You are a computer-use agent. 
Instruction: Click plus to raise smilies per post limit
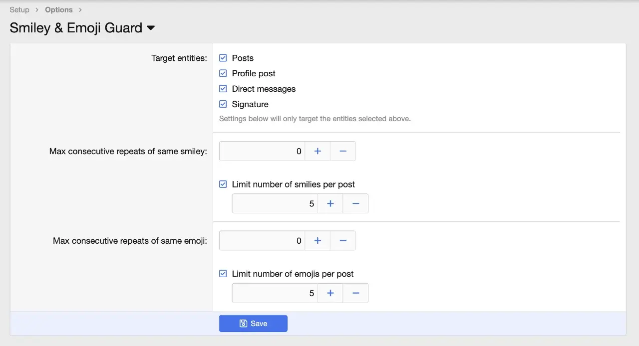330,203
